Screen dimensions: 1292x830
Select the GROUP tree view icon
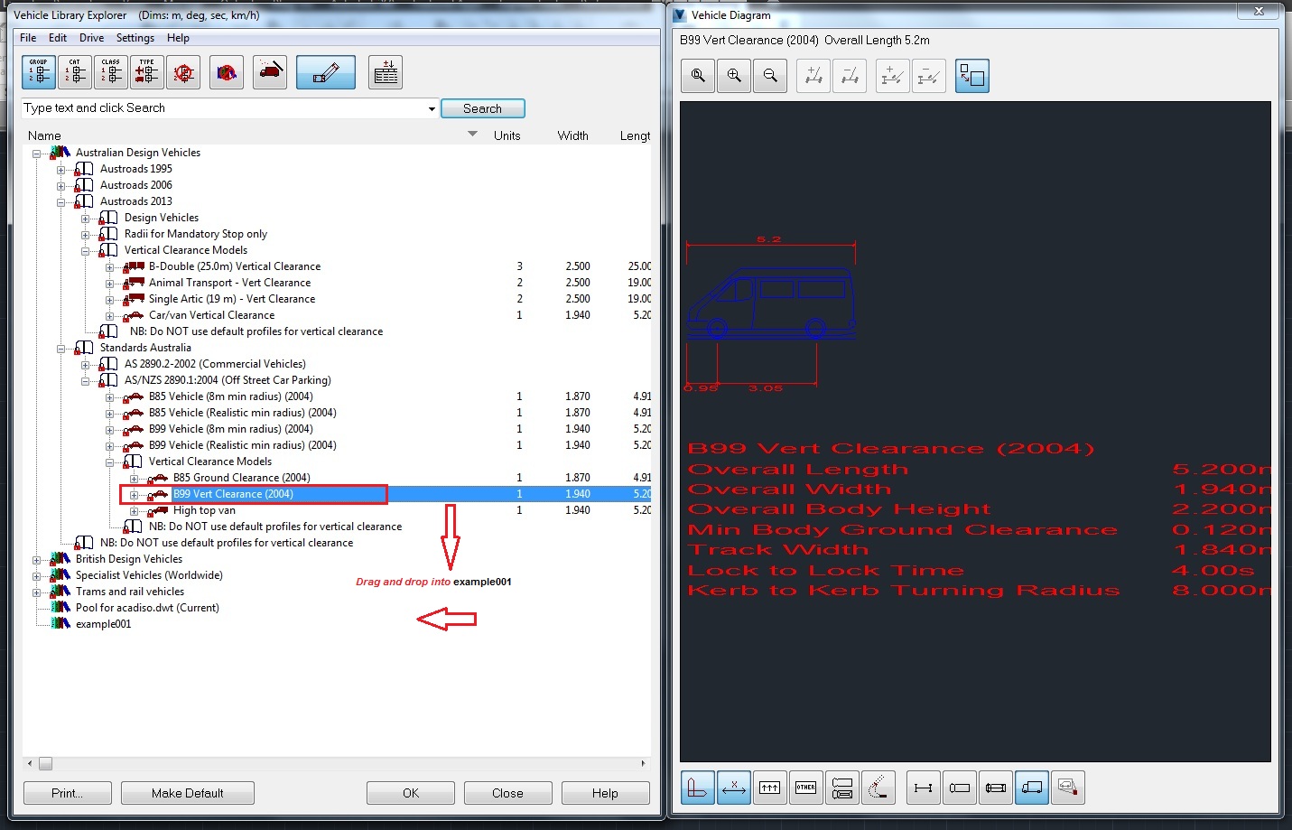click(x=38, y=72)
